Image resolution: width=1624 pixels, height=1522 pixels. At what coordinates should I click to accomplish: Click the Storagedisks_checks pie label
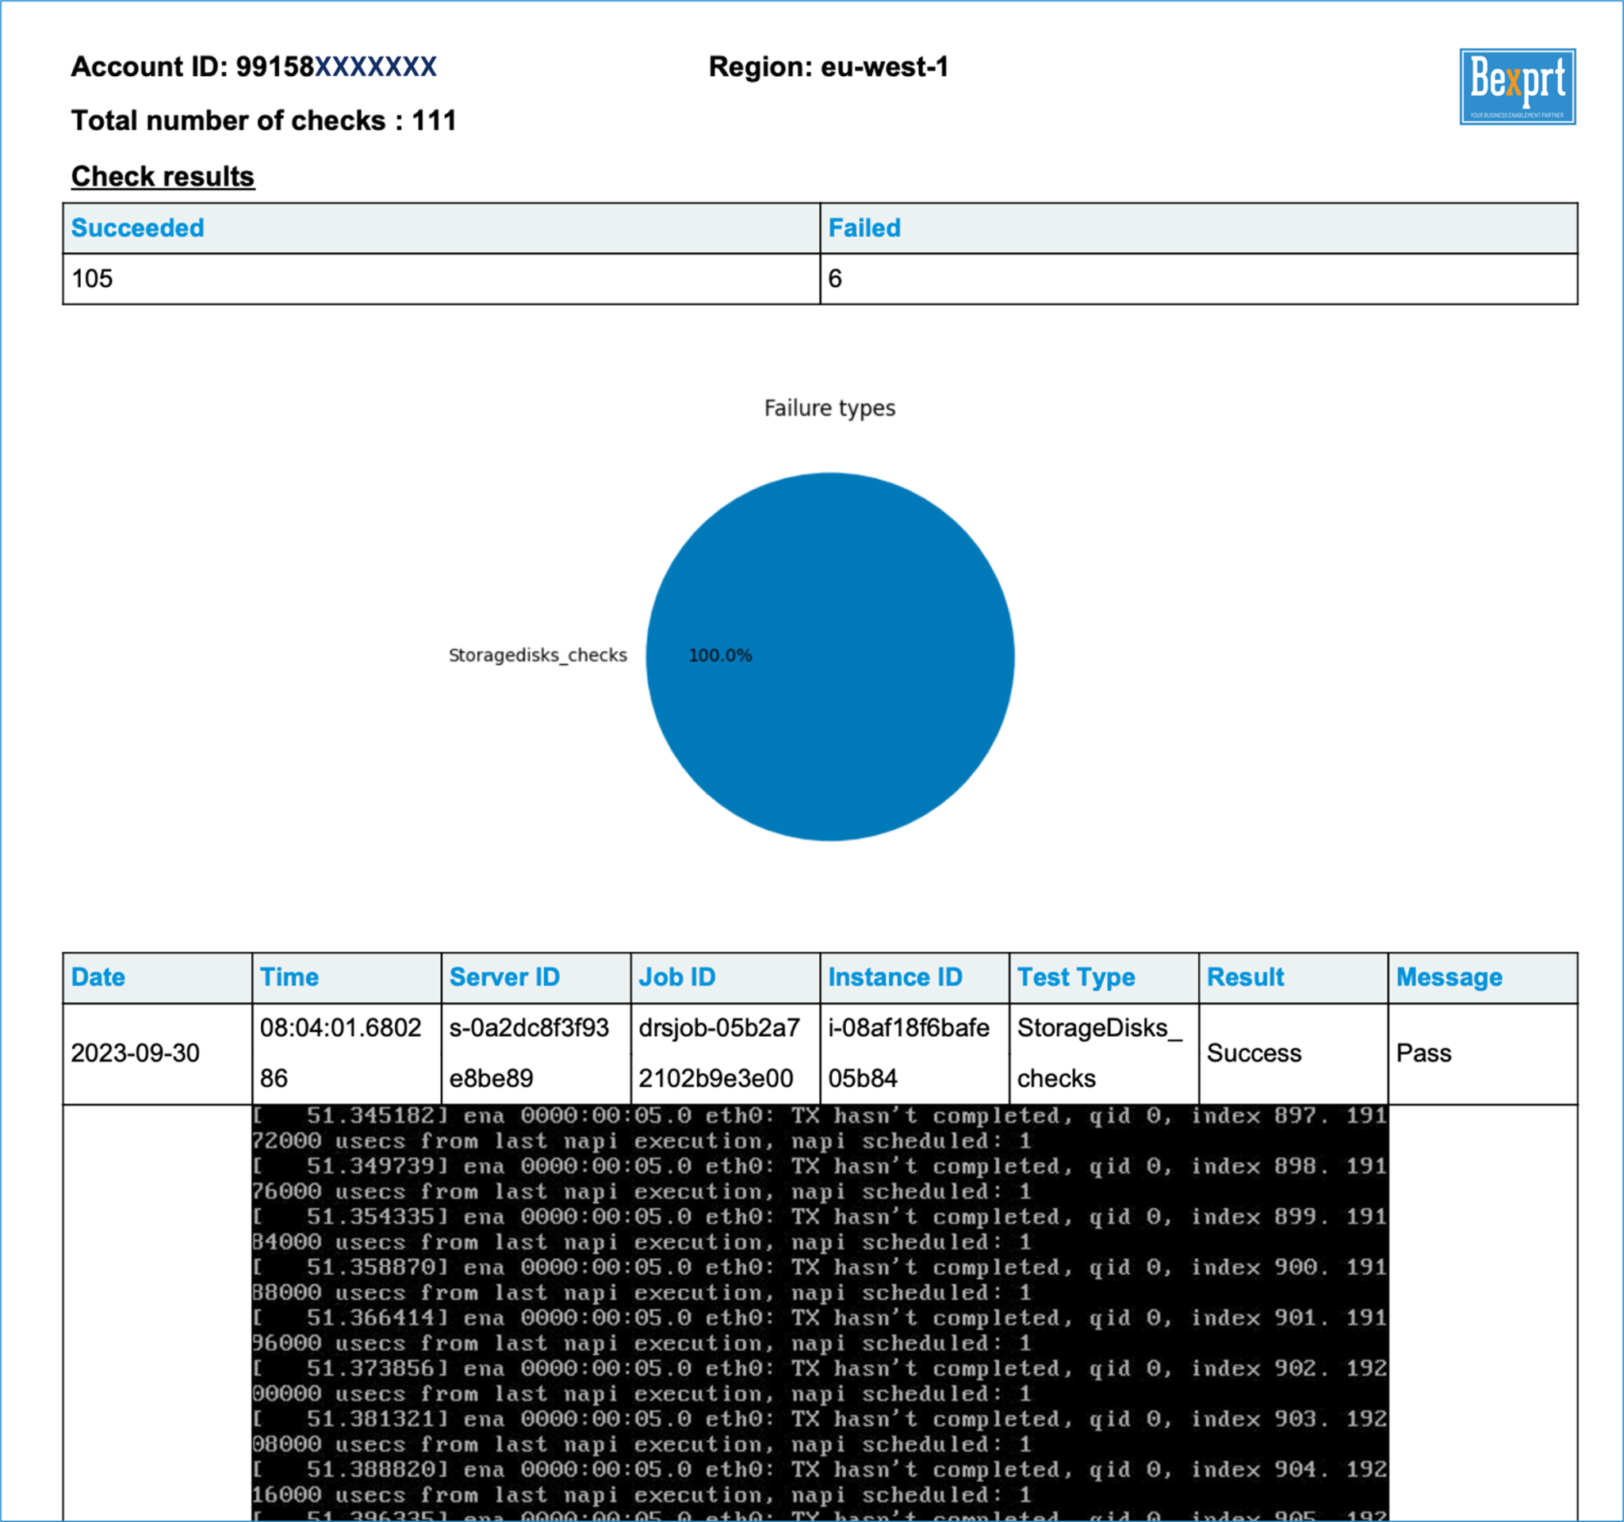tap(538, 654)
